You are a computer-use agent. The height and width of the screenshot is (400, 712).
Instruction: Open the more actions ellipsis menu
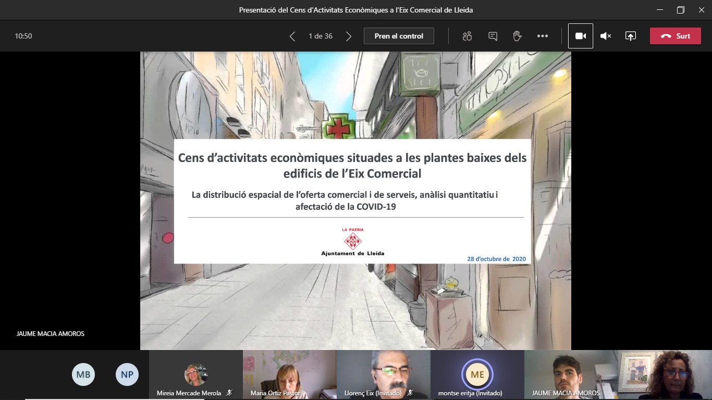point(543,36)
